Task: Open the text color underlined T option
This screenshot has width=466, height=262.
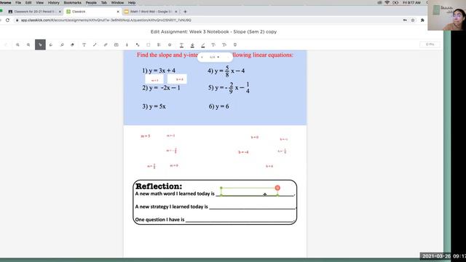Action: [x=181, y=45]
